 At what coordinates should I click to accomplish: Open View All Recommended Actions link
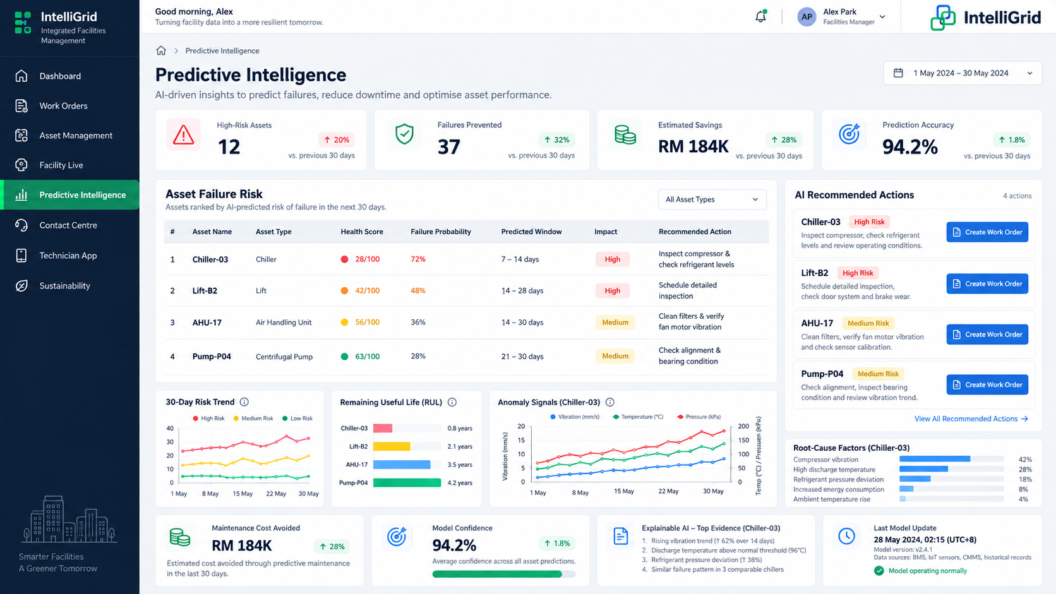(971, 419)
